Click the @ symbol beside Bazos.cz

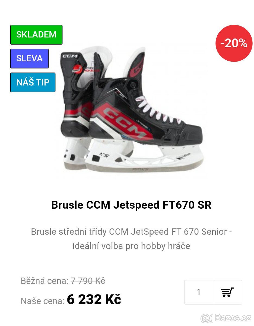206,318
